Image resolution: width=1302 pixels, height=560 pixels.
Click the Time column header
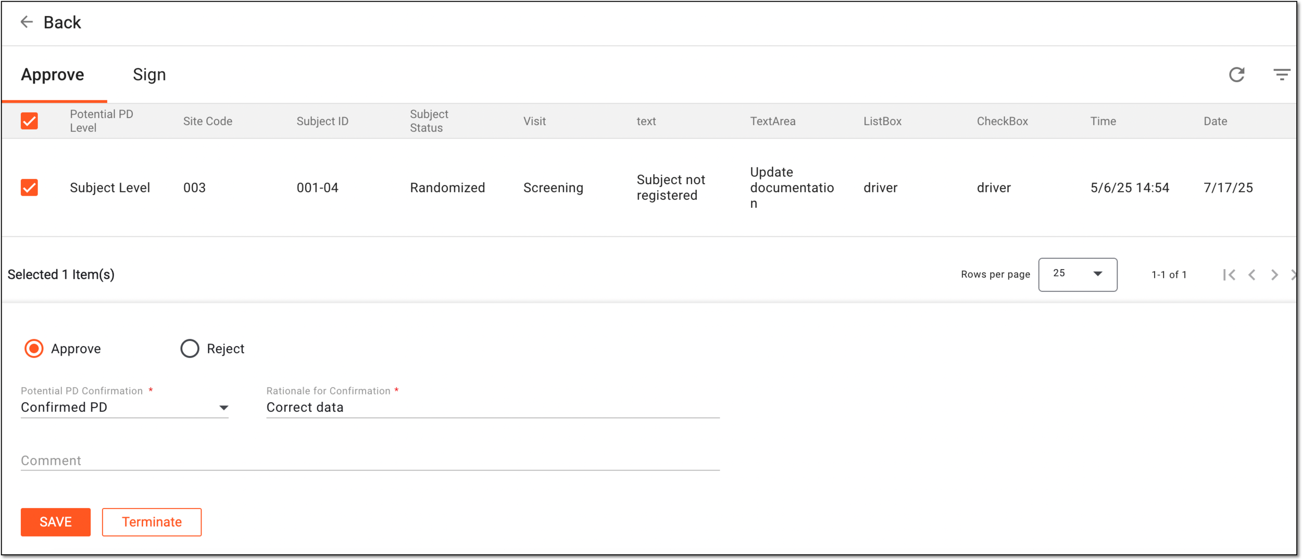pyautogui.click(x=1103, y=121)
